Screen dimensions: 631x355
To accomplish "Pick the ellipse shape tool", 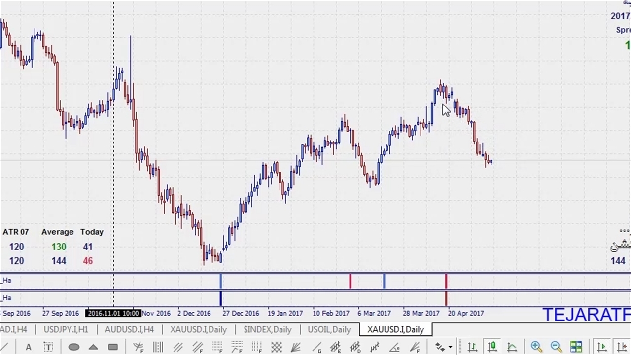I will [x=74, y=347].
